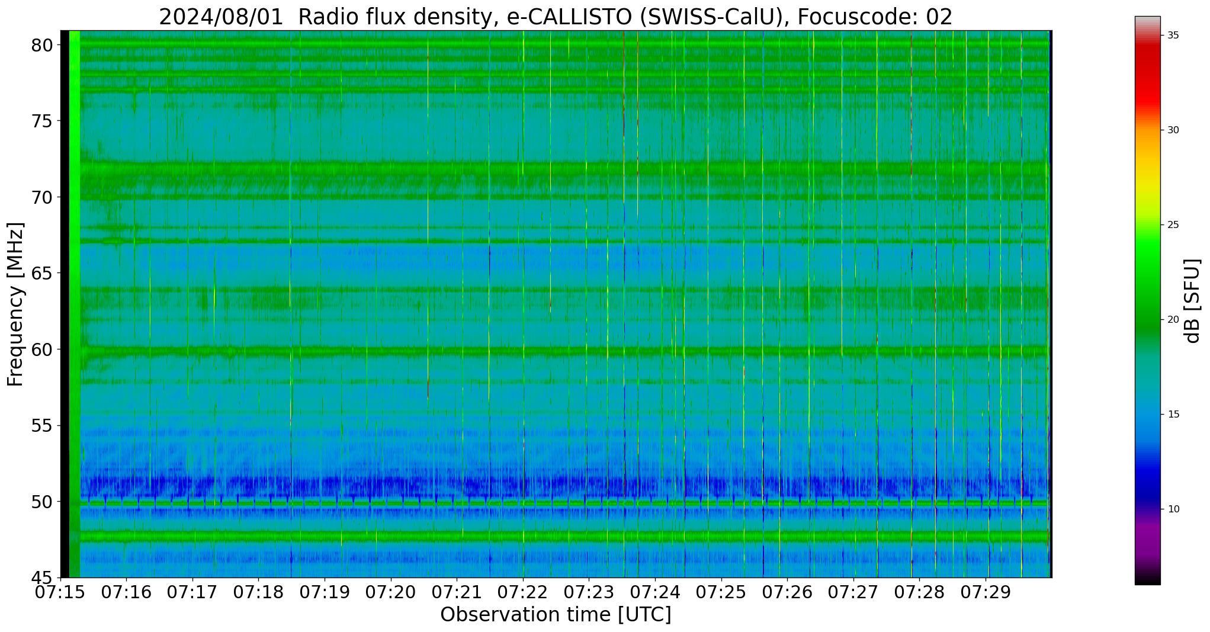Select the 07:19 time tick label
This screenshot has height=632, width=1210.
tap(325, 592)
